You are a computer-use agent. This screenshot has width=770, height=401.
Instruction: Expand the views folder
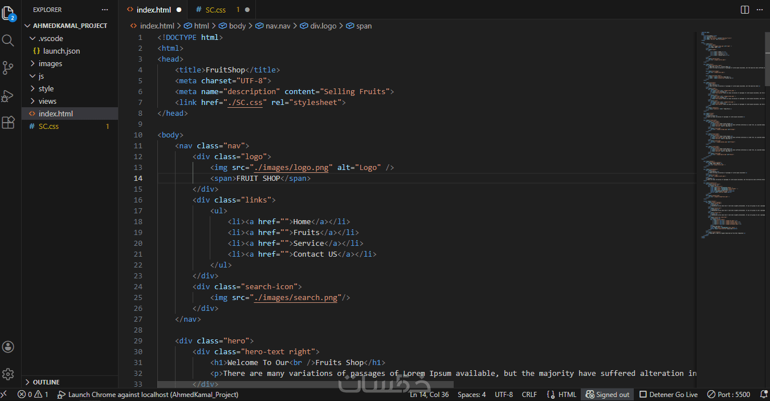click(x=70, y=101)
